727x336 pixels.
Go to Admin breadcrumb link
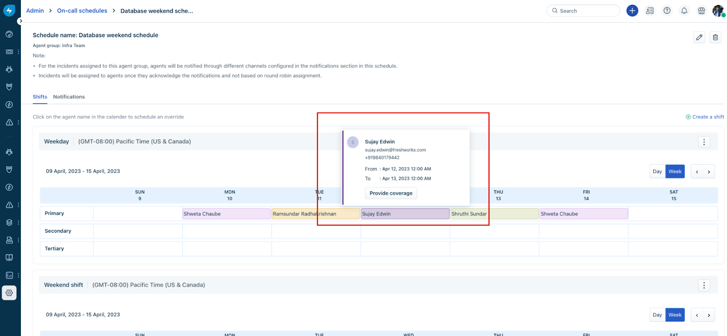[35, 10]
